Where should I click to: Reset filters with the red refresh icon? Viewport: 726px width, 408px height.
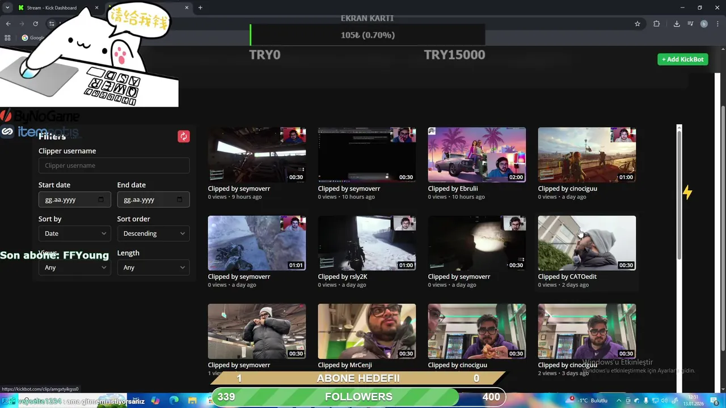(x=183, y=136)
